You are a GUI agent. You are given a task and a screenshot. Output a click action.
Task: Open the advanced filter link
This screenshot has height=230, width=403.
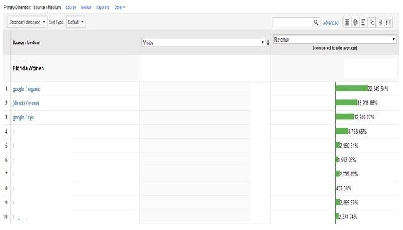pos(331,23)
